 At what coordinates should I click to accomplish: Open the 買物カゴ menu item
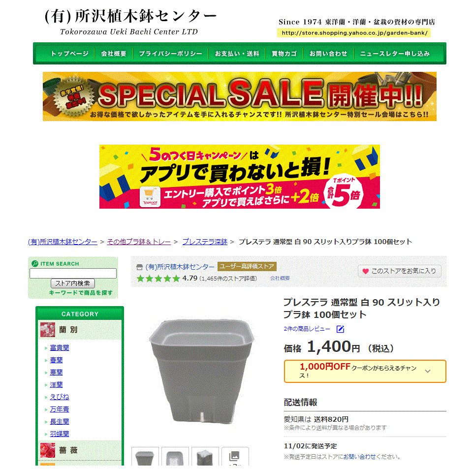pyautogui.click(x=284, y=54)
